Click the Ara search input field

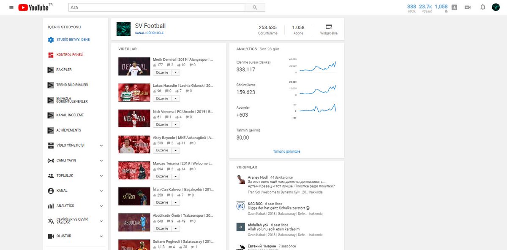(x=157, y=8)
